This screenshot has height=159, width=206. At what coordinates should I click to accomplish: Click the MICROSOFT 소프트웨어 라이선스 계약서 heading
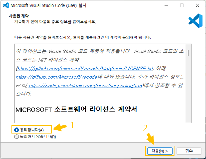76,109
